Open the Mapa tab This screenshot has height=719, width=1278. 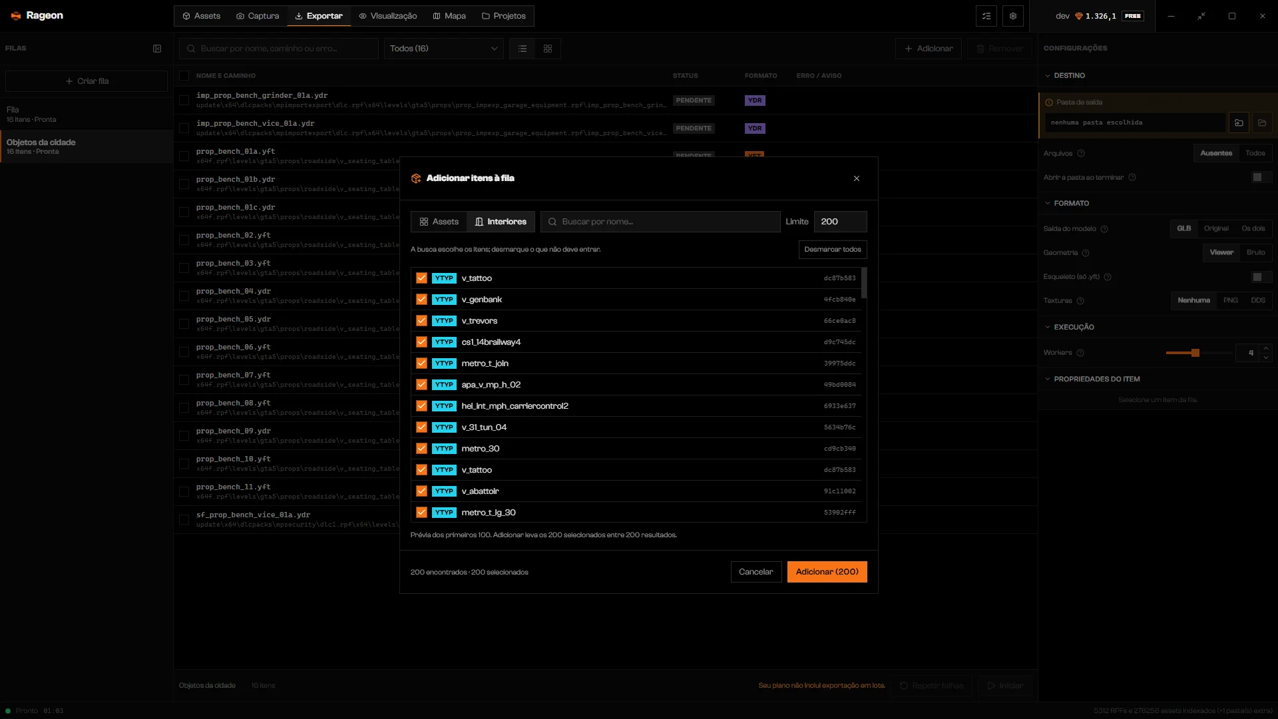pos(449,16)
